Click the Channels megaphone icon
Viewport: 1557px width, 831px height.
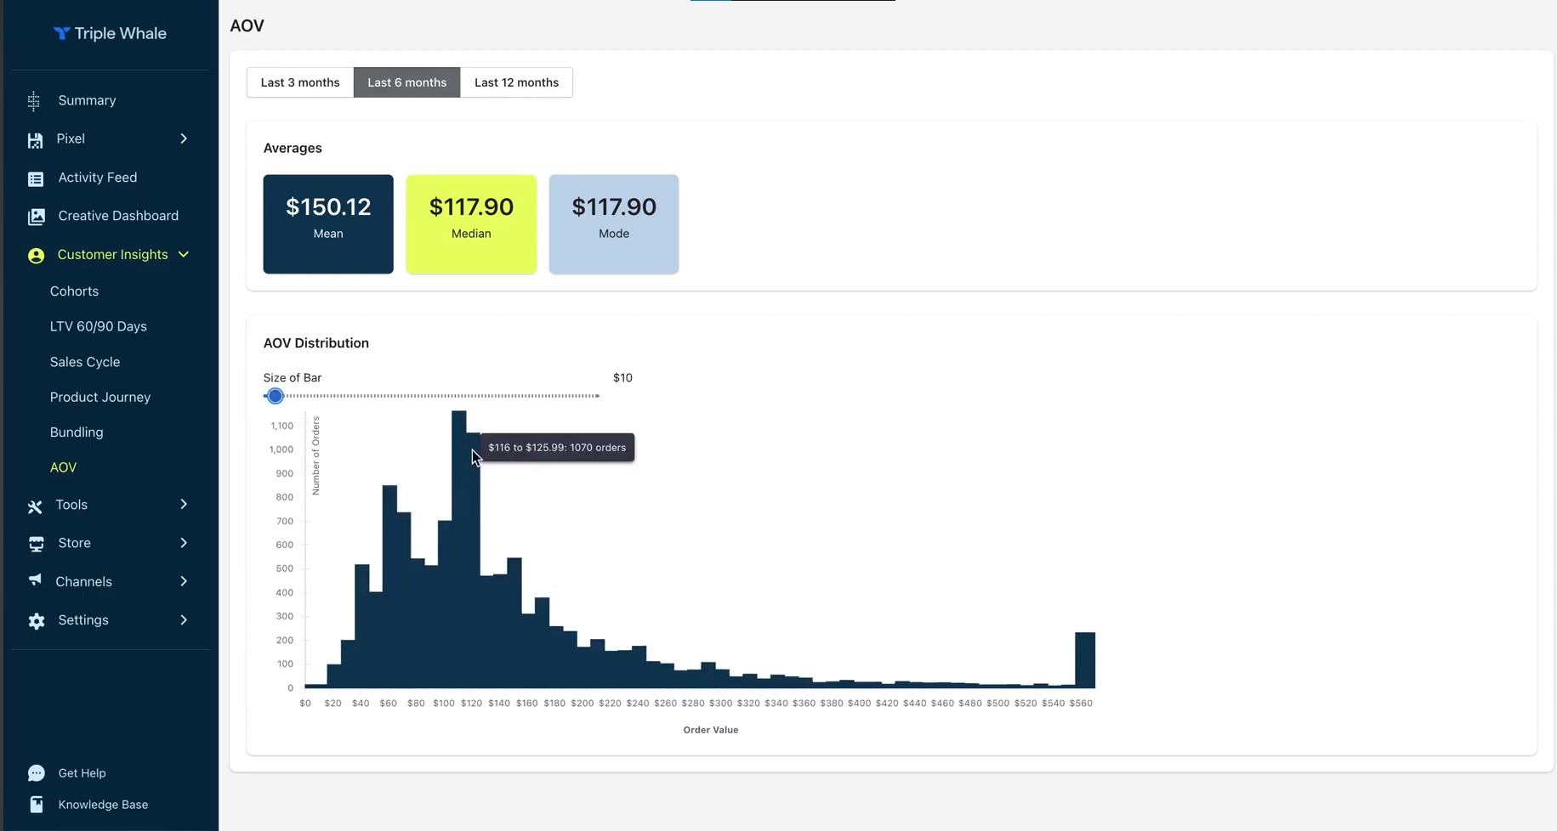[35, 581]
